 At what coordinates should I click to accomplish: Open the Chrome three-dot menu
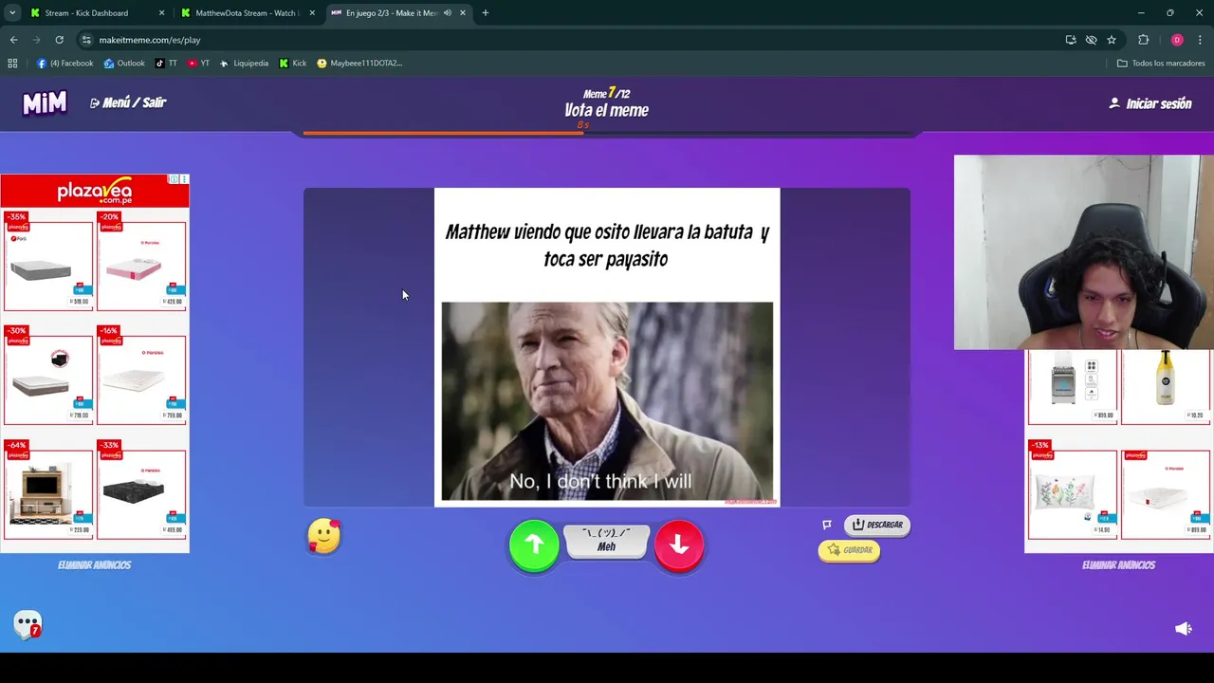(1201, 40)
